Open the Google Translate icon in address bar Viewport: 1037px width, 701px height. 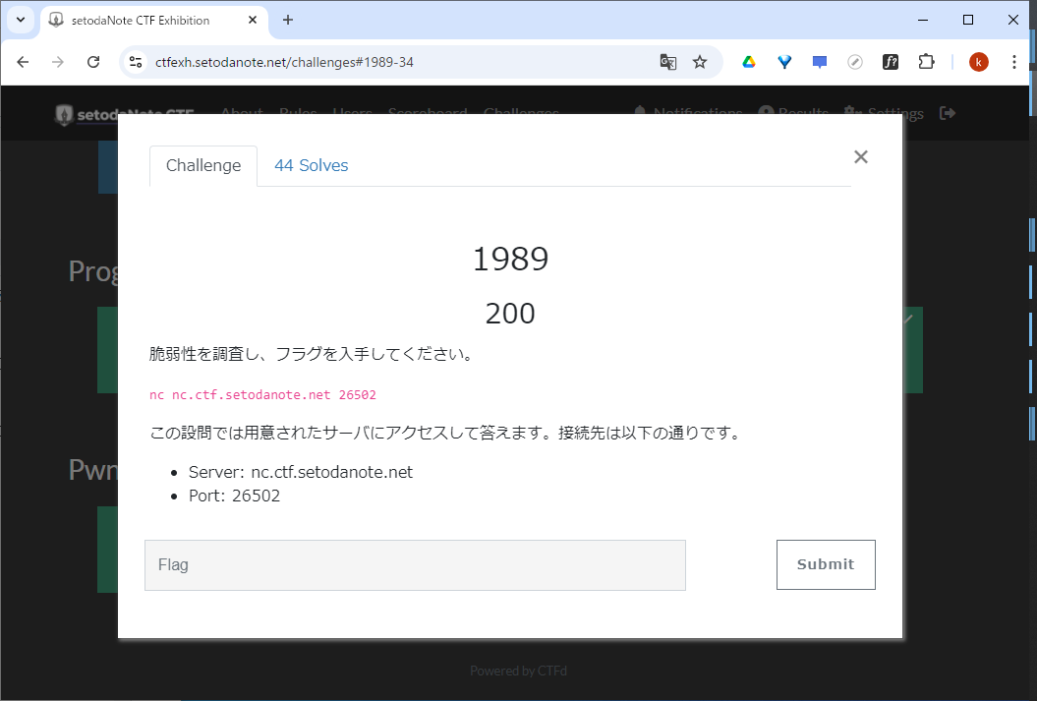(x=668, y=62)
